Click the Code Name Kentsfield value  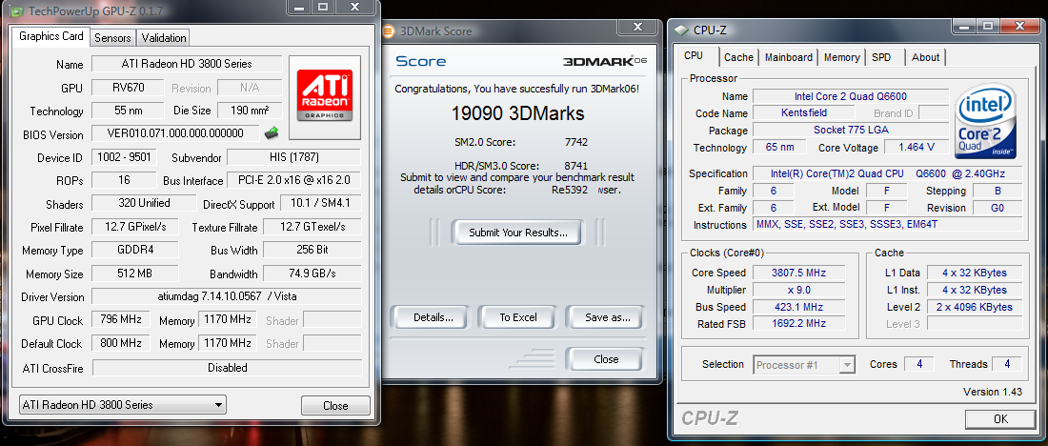click(x=803, y=113)
